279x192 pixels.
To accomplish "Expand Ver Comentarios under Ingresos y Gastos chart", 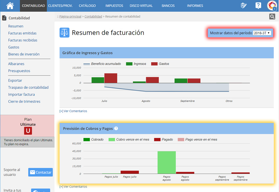I will [x=73, y=111].
